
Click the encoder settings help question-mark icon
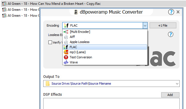pos(171,35)
